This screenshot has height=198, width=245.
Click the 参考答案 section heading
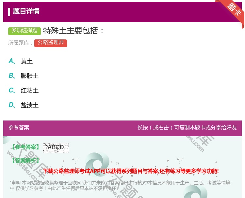(x=19, y=128)
